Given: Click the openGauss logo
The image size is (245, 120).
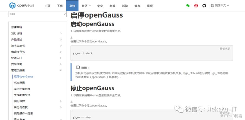Looking at the screenshot, I should (x=21, y=5).
